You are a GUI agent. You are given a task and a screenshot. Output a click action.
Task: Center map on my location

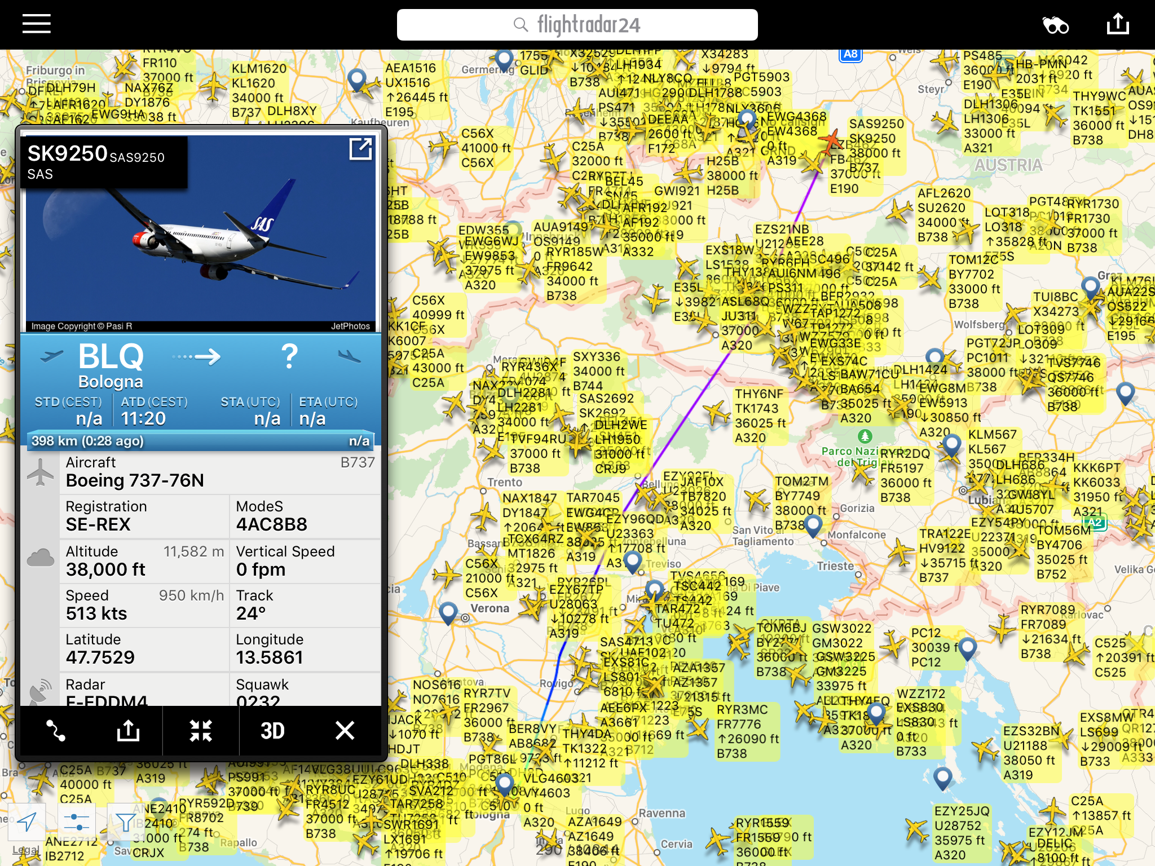click(x=27, y=822)
